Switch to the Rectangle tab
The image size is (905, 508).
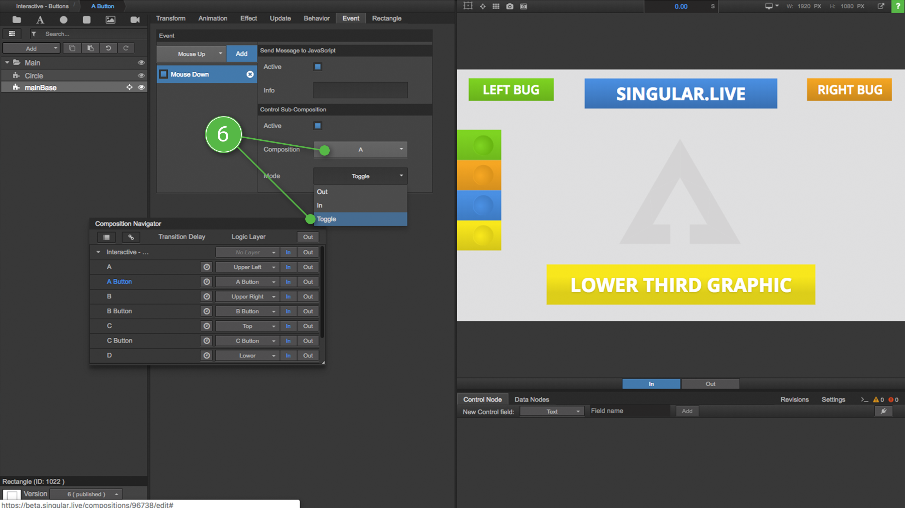(x=387, y=18)
